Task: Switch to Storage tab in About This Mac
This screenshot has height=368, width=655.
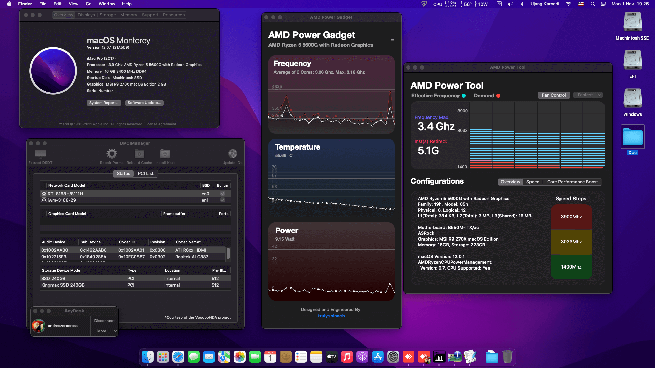Action: pyautogui.click(x=108, y=15)
